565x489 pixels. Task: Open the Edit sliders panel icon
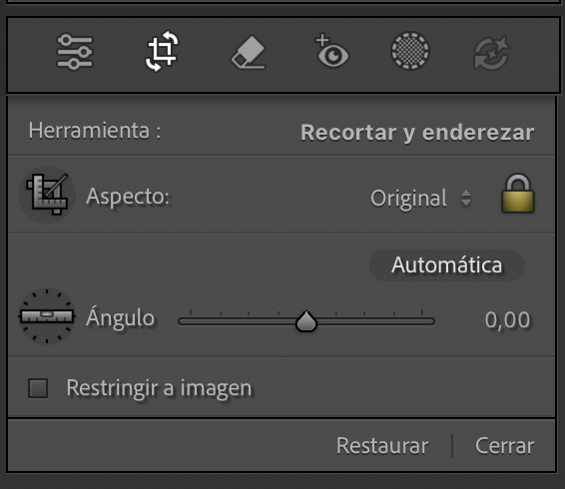click(x=75, y=52)
